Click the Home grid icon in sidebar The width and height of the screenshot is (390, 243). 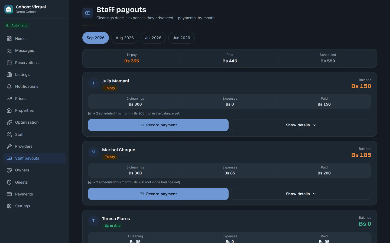pos(9,39)
